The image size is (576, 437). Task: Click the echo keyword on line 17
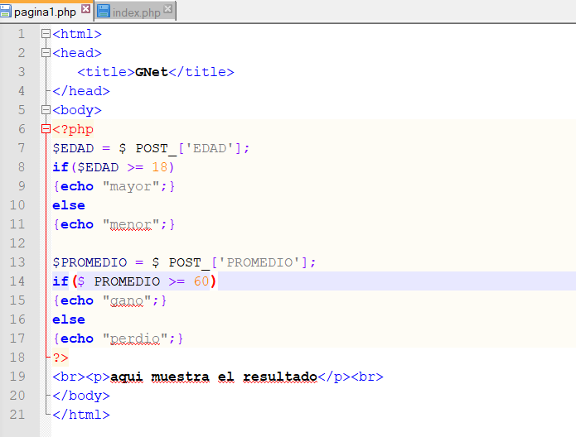tap(77, 339)
